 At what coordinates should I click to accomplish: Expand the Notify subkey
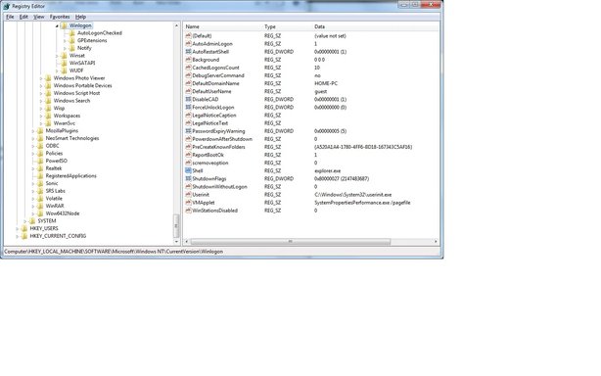click(x=65, y=48)
